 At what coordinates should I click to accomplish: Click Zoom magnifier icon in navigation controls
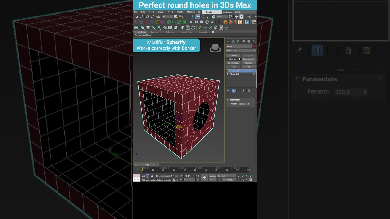coord(239,176)
